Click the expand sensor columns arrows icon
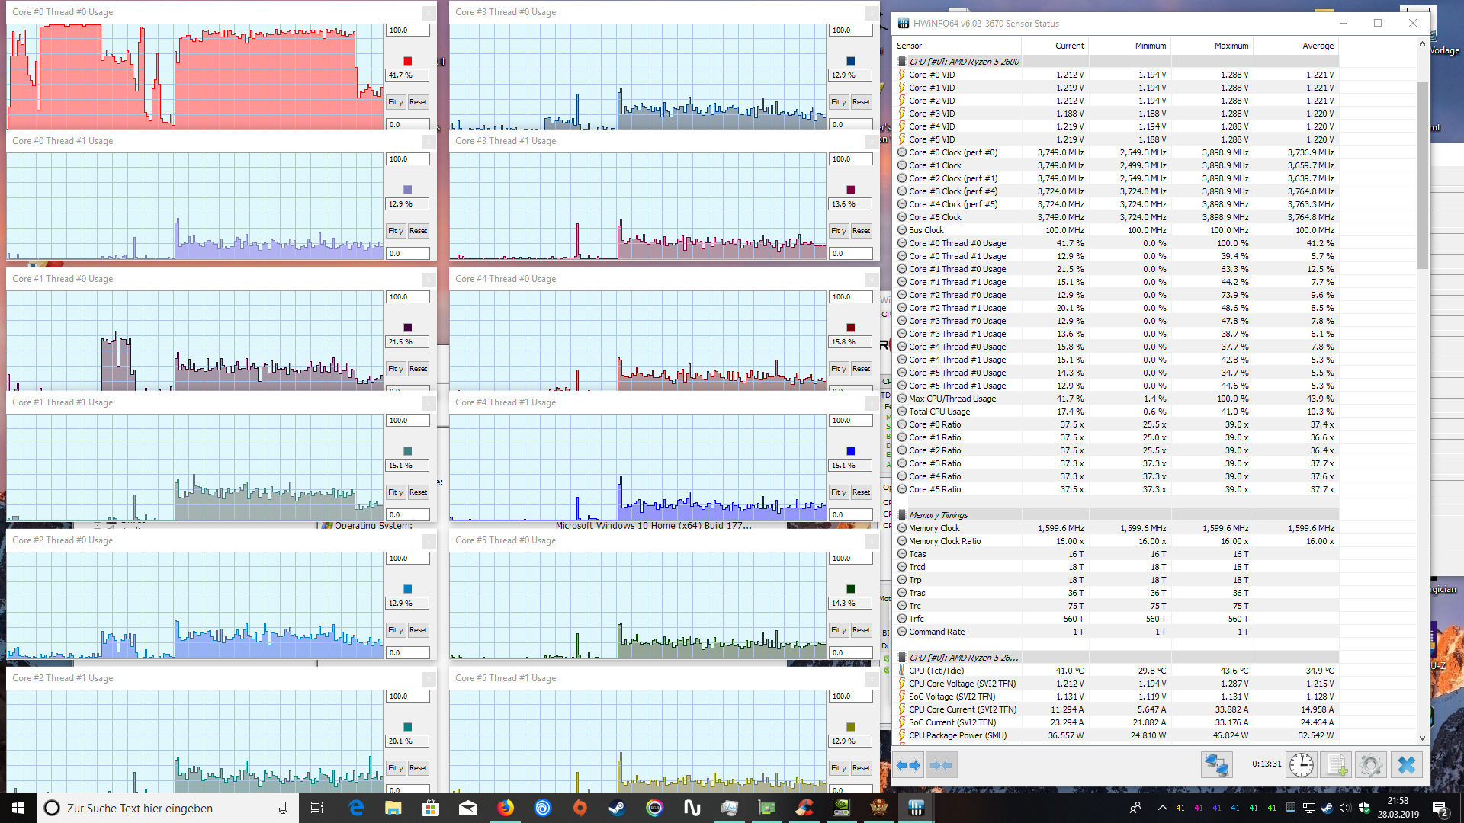The width and height of the screenshot is (1464, 823). 908,765
